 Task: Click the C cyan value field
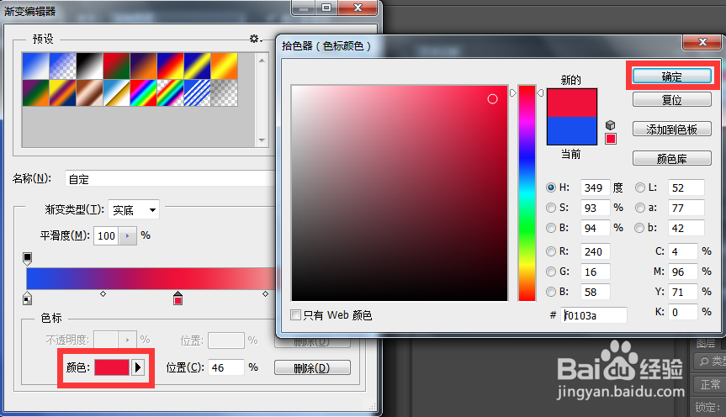[x=682, y=251]
